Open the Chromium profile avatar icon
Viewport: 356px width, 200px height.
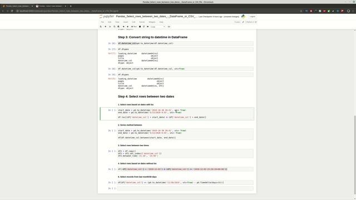pos(348,11)
